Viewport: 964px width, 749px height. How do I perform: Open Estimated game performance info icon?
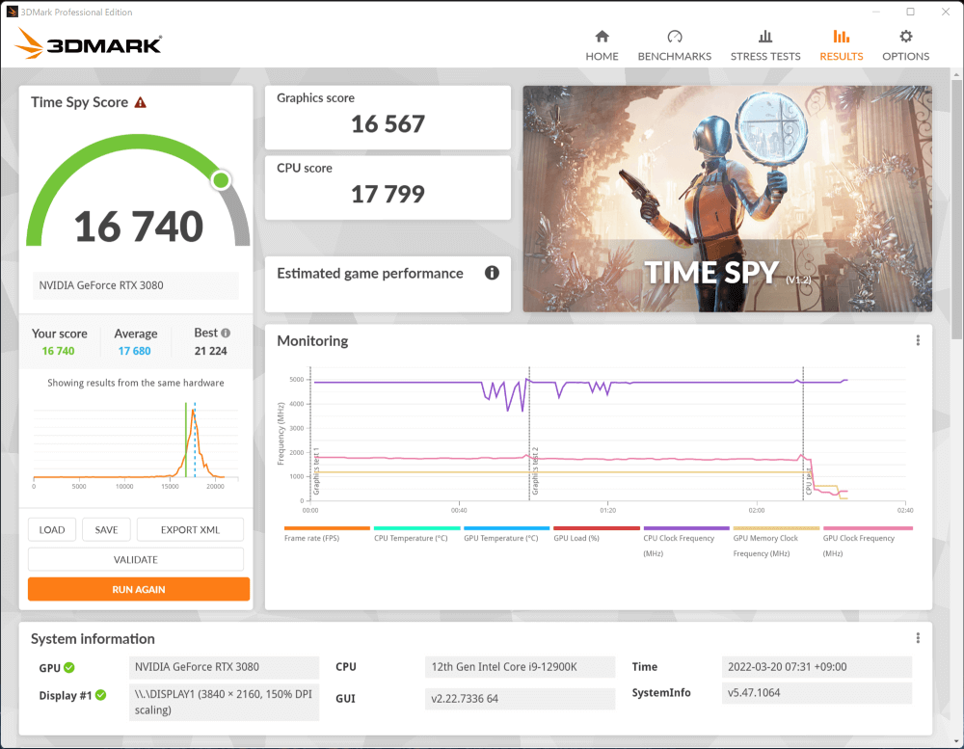click(492, 273)
